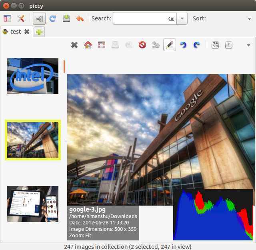Maximize the picty window
Image resolution: width=256 pixels, height=250 pixels.
(x=21, y=6)
